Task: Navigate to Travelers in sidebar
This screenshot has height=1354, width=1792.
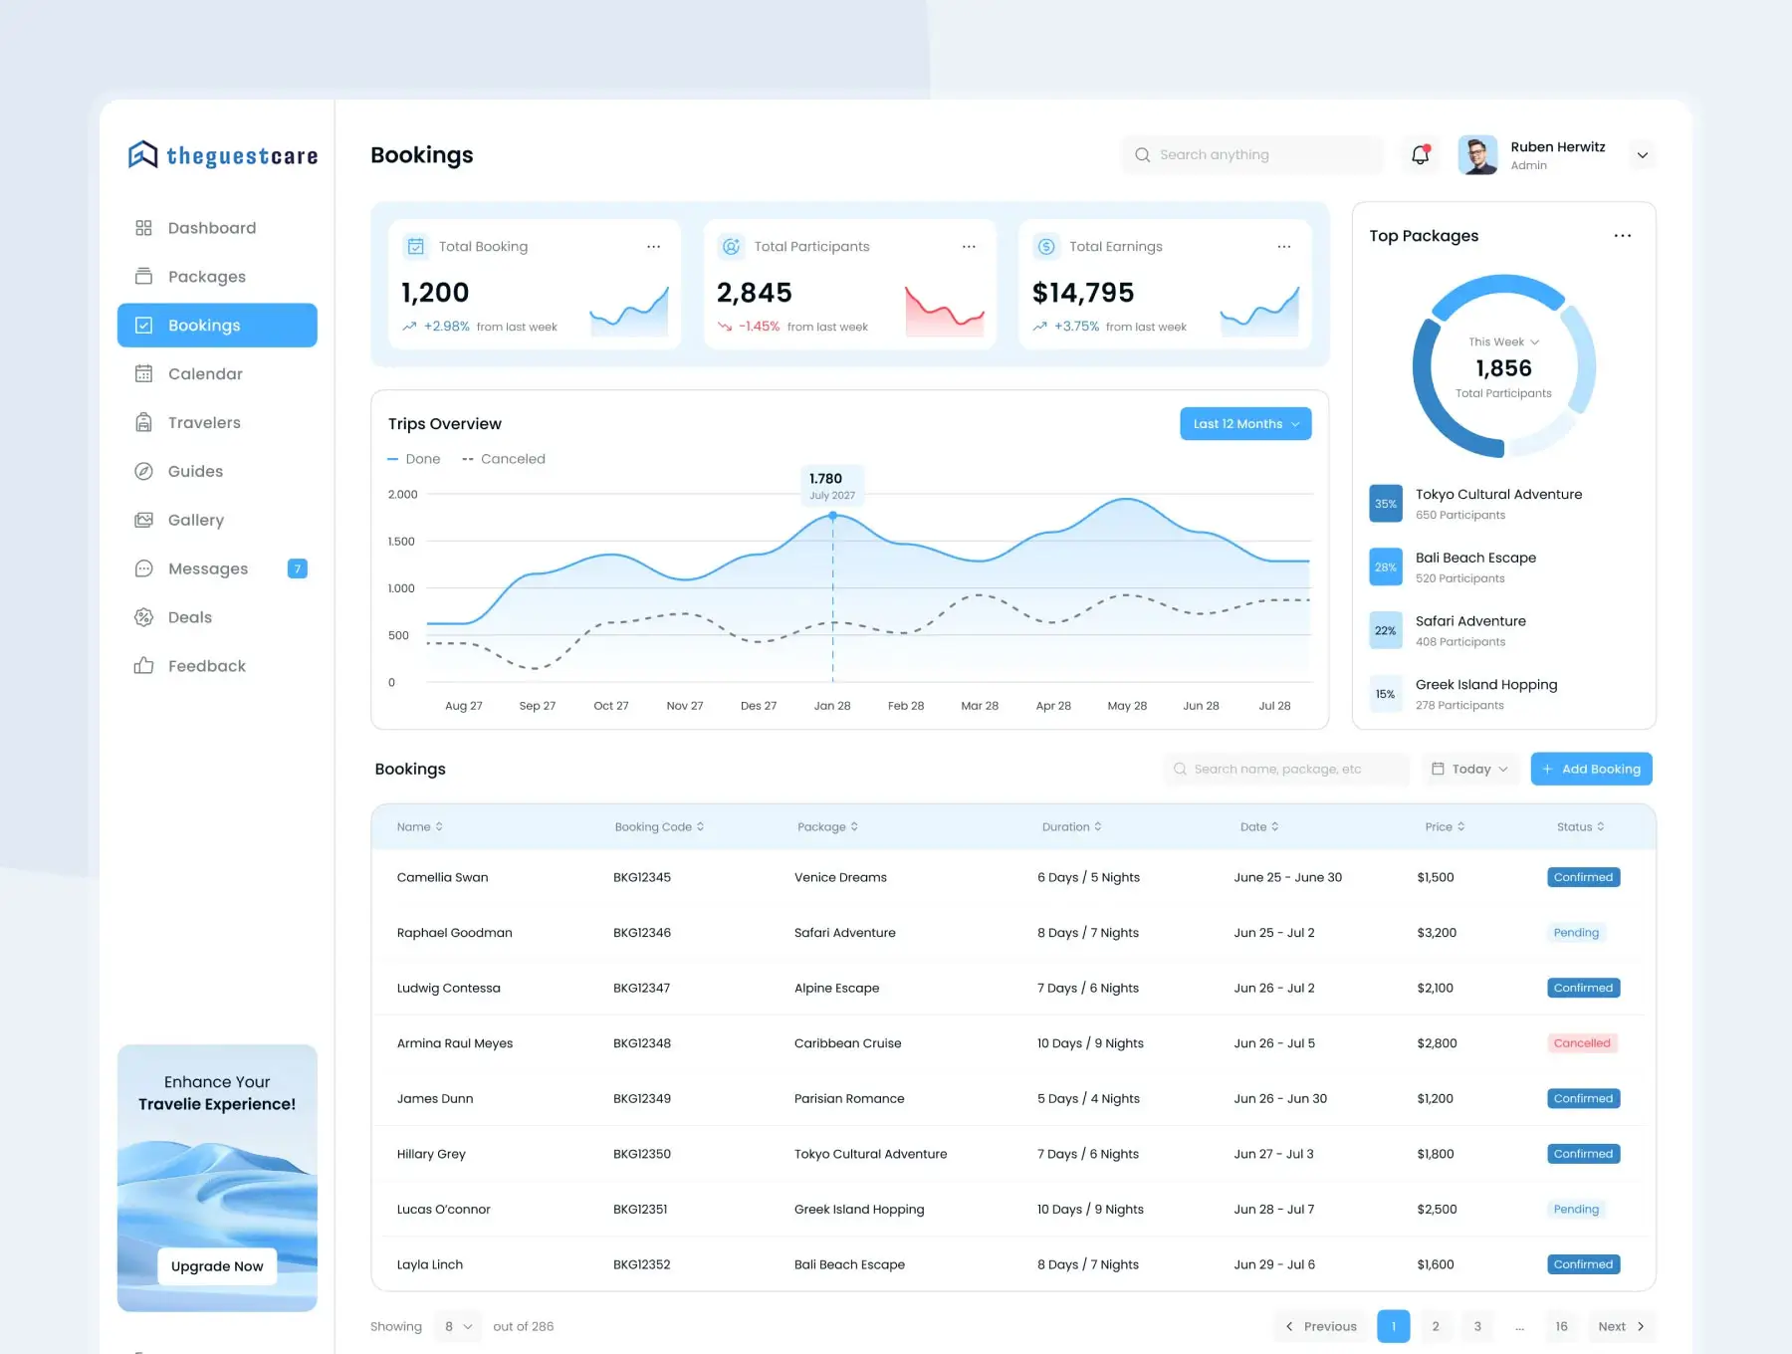Action: point(204,423)
